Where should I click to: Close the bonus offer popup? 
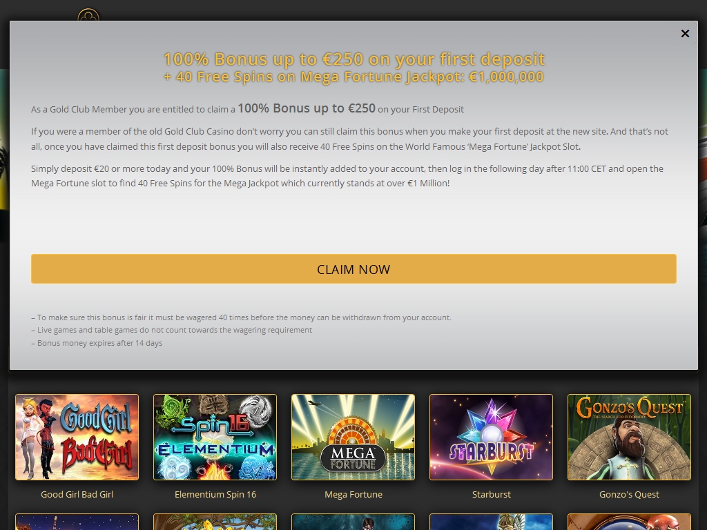[x=685, y=34]
